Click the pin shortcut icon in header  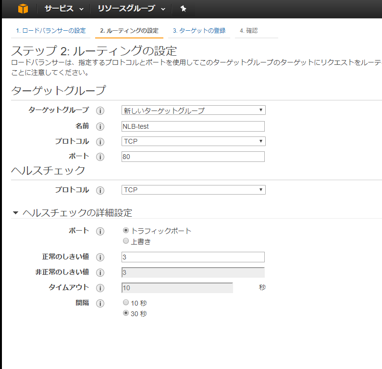point(183,9)
